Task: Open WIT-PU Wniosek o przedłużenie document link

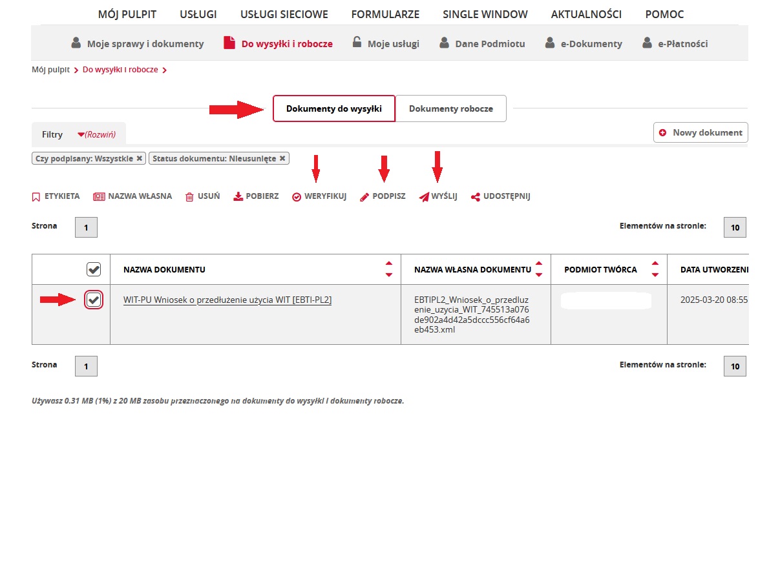Action: 227,300
